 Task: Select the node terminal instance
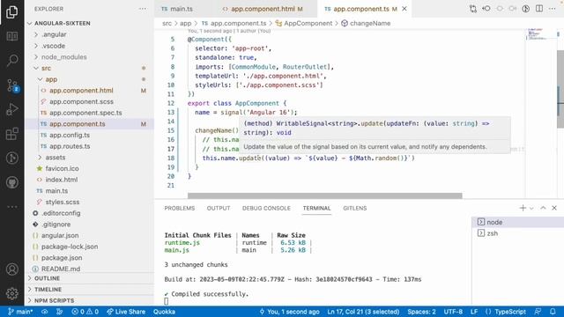click(517, 222)
